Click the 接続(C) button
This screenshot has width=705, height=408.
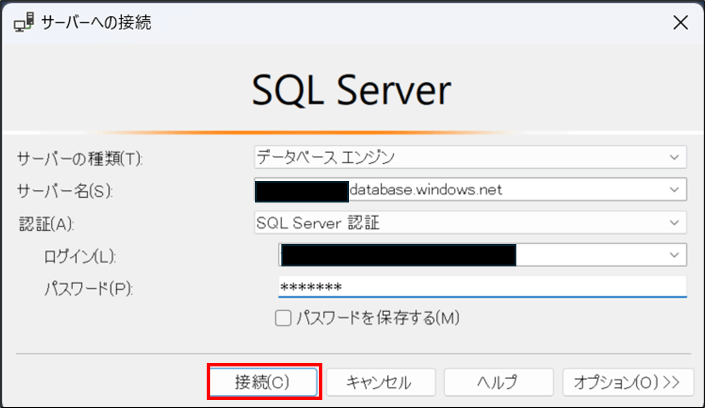click(x=263, y=382)
